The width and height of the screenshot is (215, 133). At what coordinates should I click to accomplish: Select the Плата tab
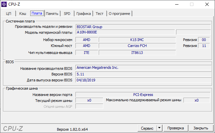pyautogui.click(x=37, y=13)
